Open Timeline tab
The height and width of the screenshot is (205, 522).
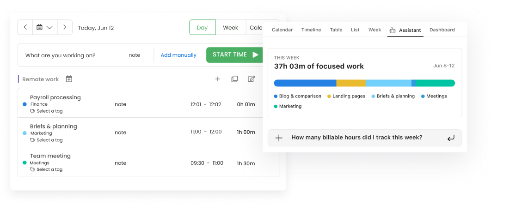(x=311, y=30)
